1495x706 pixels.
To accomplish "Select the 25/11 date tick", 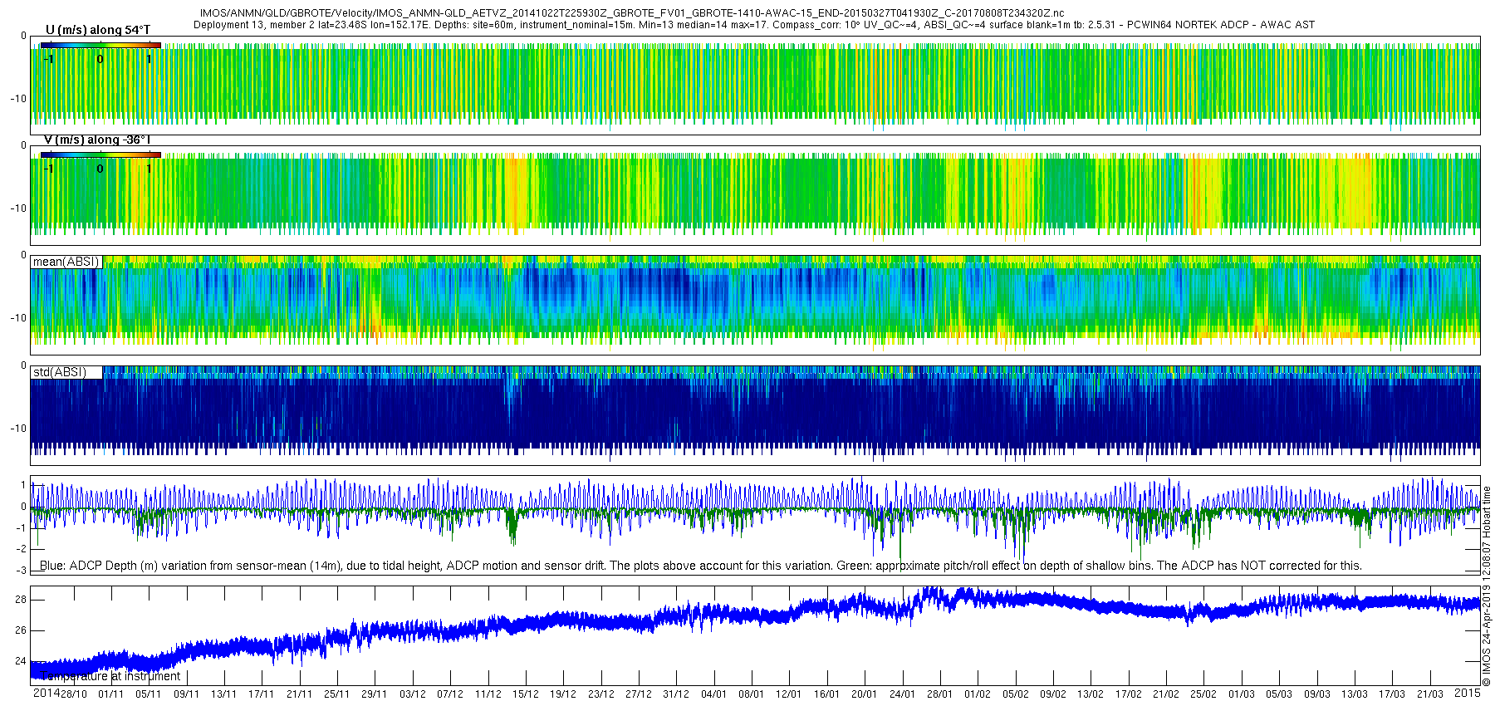I will pos(336,694).
